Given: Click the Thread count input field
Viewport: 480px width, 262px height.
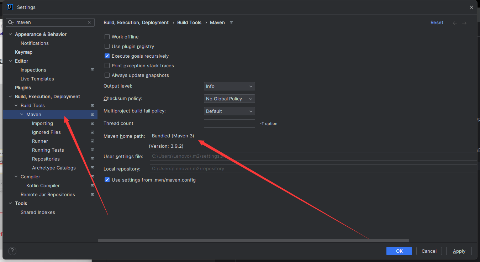Looking at the screenshot, I should 230,124.
